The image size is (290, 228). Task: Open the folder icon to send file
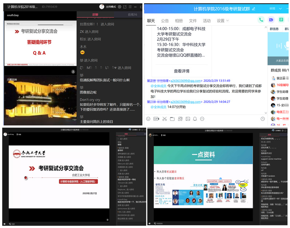tap(172, 119)
